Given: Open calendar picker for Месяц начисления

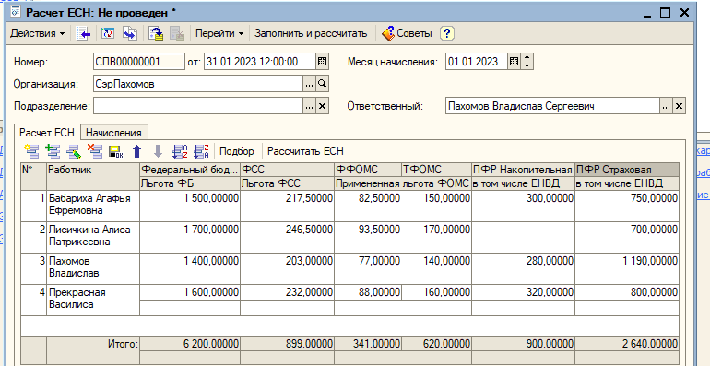Looking at the screenshot, I should pos(514,62).
